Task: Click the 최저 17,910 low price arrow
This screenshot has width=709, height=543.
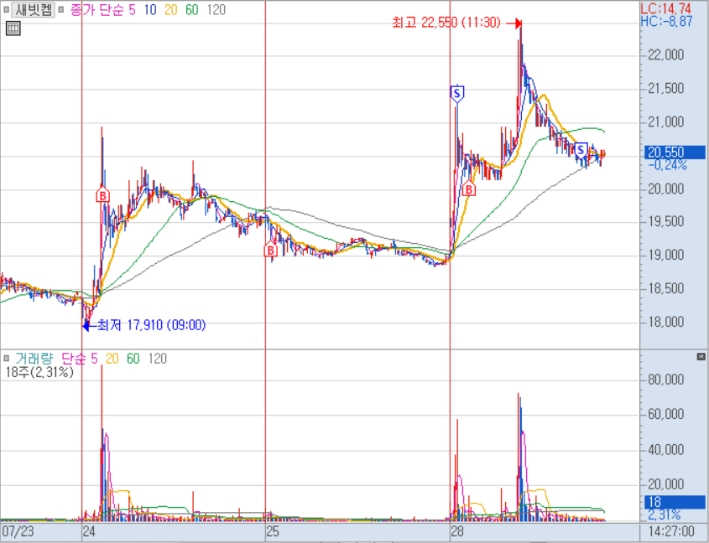Action: (86, 325)
